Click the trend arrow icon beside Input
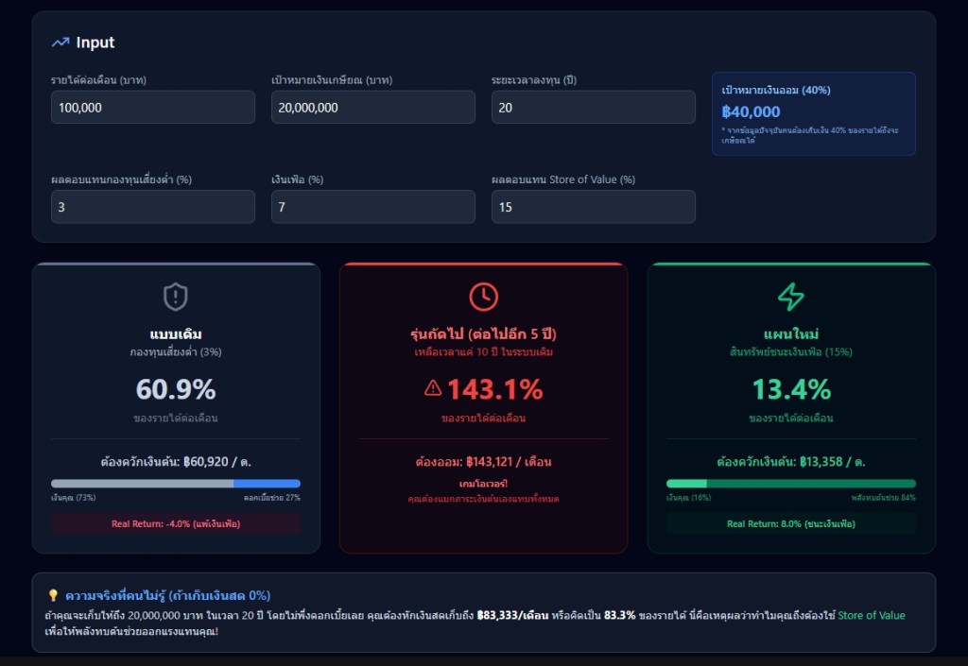This screenshot has width=968, height=666. [x=60, y=43]
